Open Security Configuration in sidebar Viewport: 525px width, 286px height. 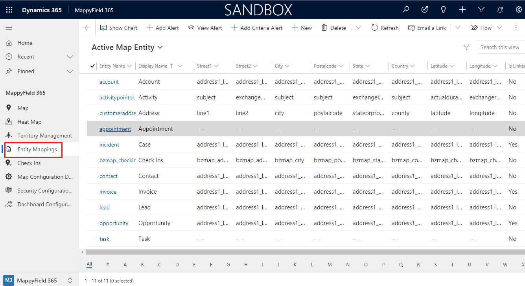pyautogui.click(x=45, y=191)
